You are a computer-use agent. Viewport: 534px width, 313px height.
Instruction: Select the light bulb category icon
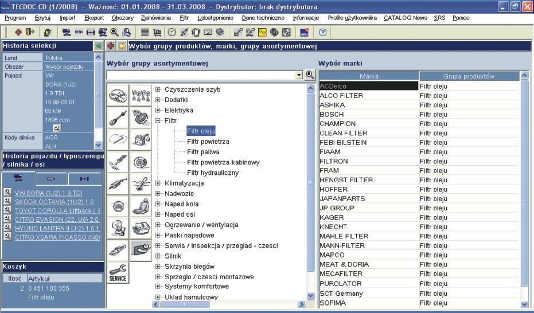point(118,228)
